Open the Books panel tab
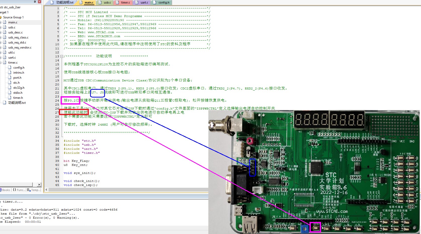 pos(6,190)
